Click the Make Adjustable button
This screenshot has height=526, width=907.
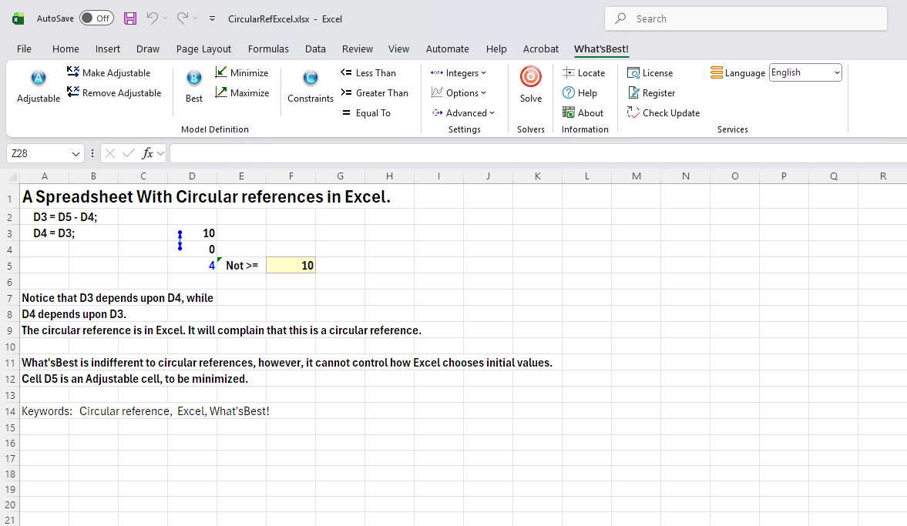(x=109, y=73)
